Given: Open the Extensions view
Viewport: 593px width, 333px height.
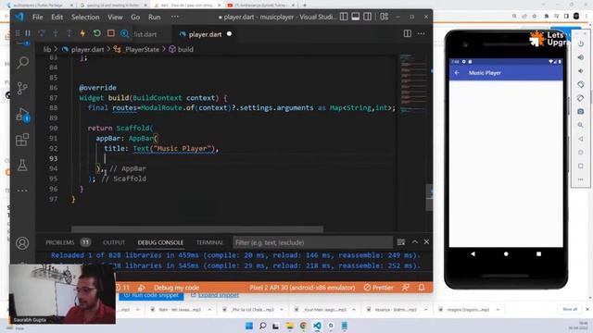Looking at the screenshot, I should 22,140.
